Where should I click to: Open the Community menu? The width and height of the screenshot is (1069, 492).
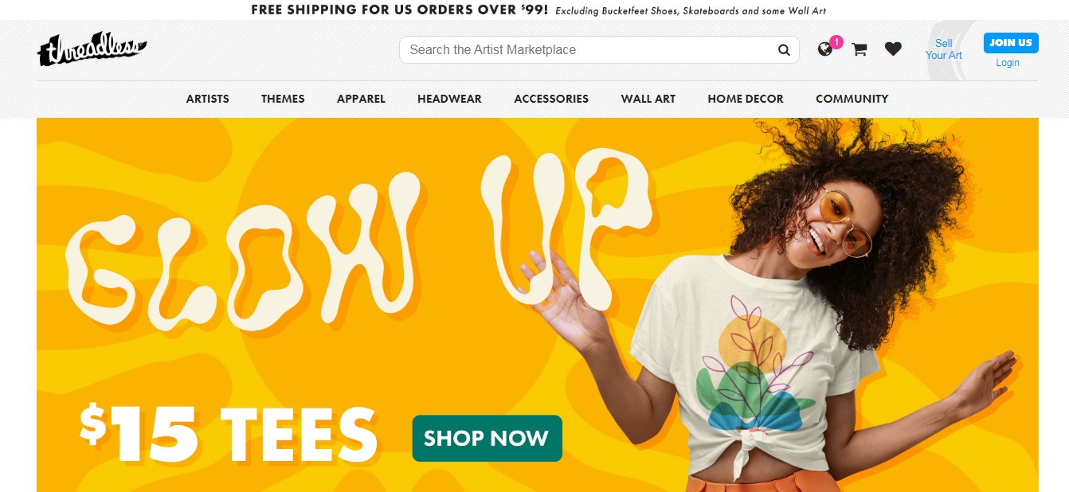(x=852, y=99)
